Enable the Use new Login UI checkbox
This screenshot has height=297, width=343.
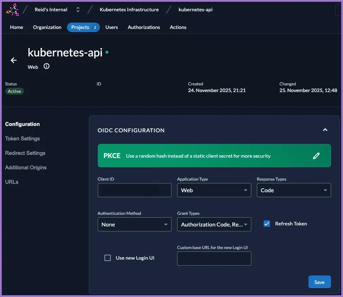pyautogui.click(x=108, y=258)
